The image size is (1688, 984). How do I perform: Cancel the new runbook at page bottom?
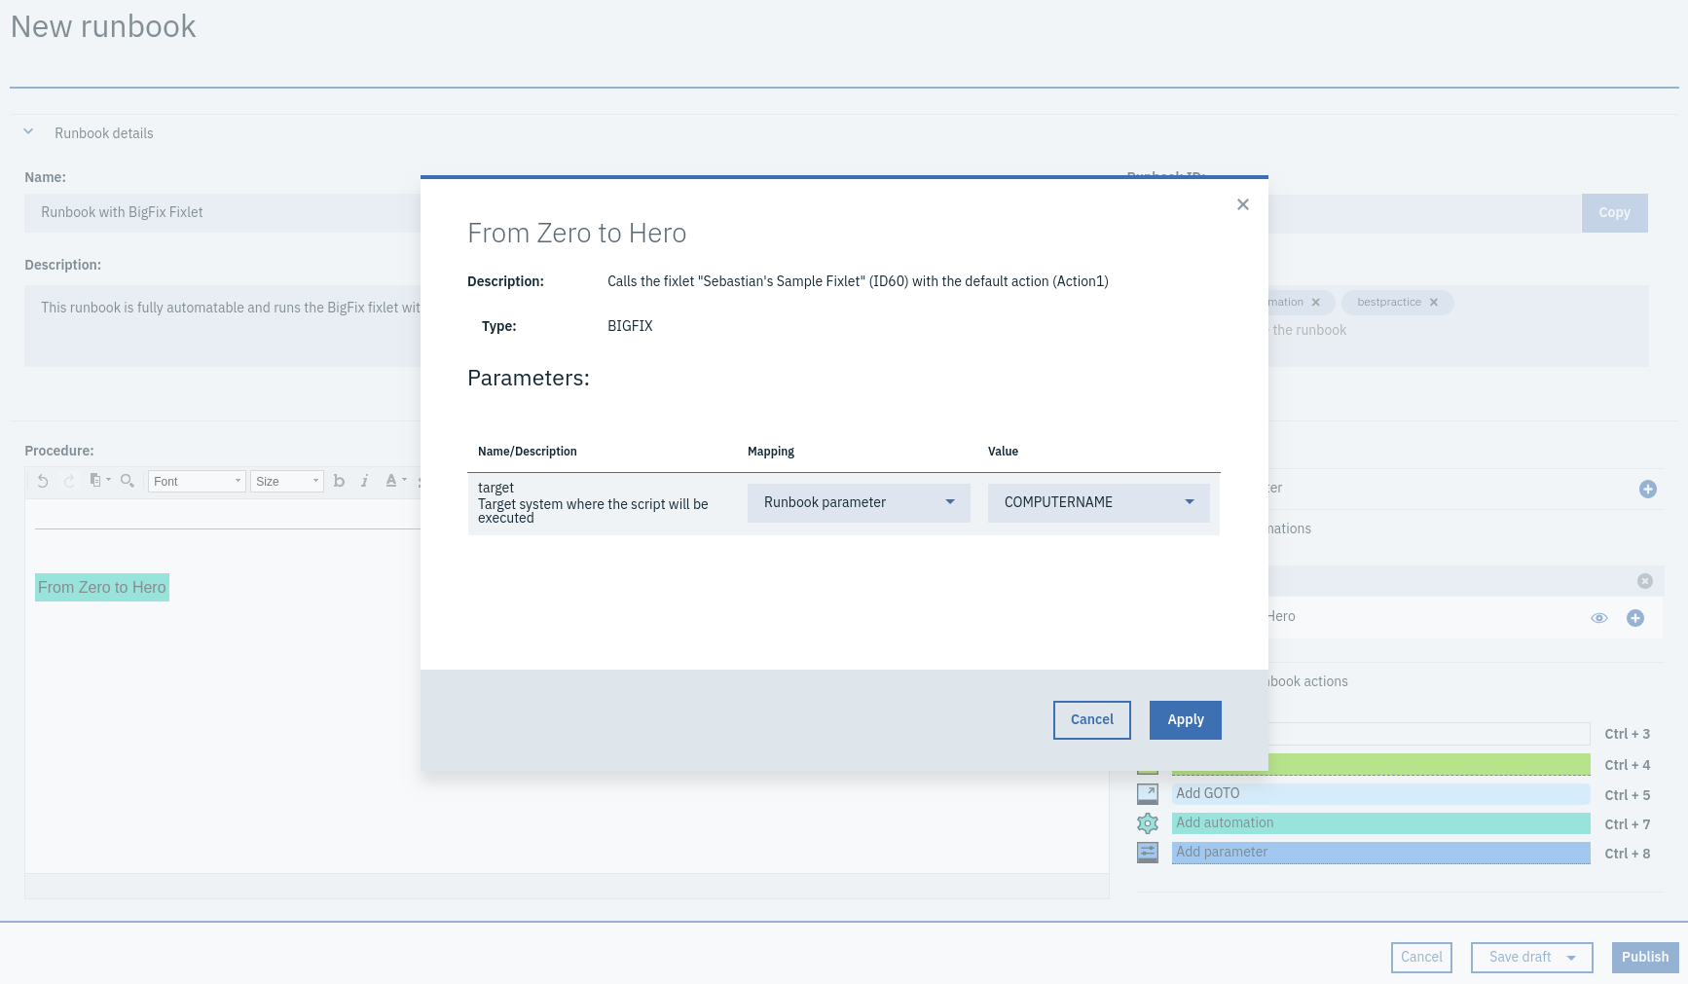[x=1421, y=958]
